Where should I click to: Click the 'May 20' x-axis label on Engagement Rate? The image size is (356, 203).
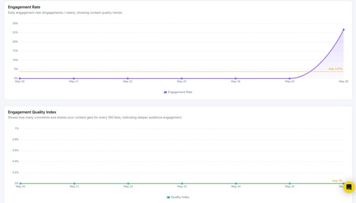(x=20, y=81)
